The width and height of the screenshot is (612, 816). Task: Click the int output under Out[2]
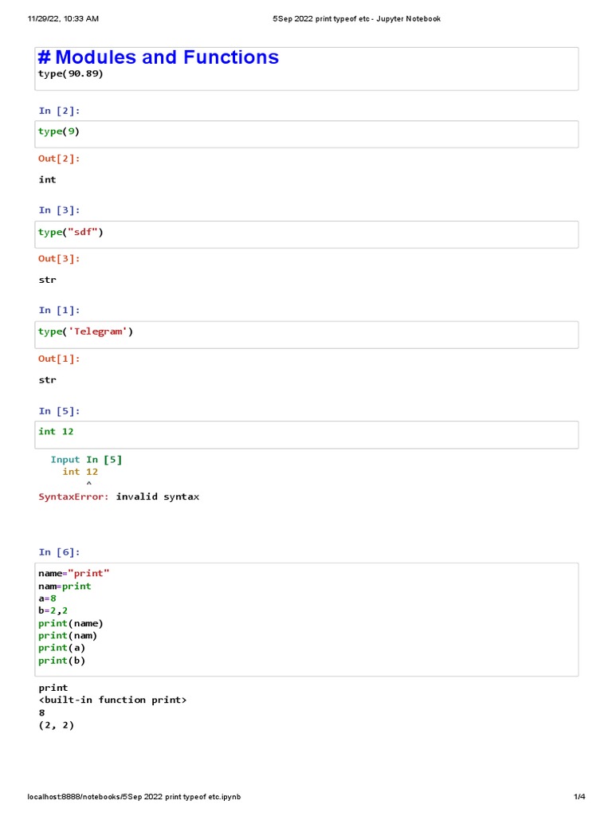(47, 179)
